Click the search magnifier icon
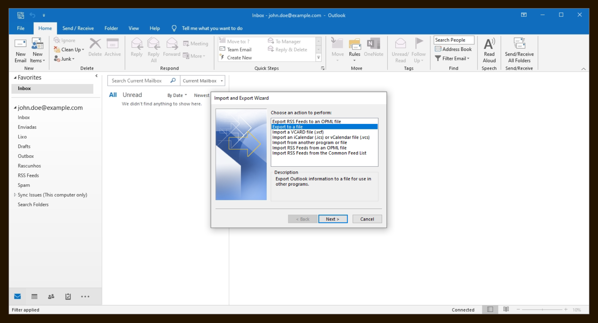598x323 pixels. pos(173,80)
